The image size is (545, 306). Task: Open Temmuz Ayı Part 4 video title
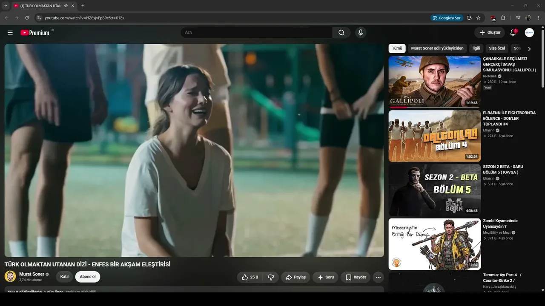pos(502,278)
